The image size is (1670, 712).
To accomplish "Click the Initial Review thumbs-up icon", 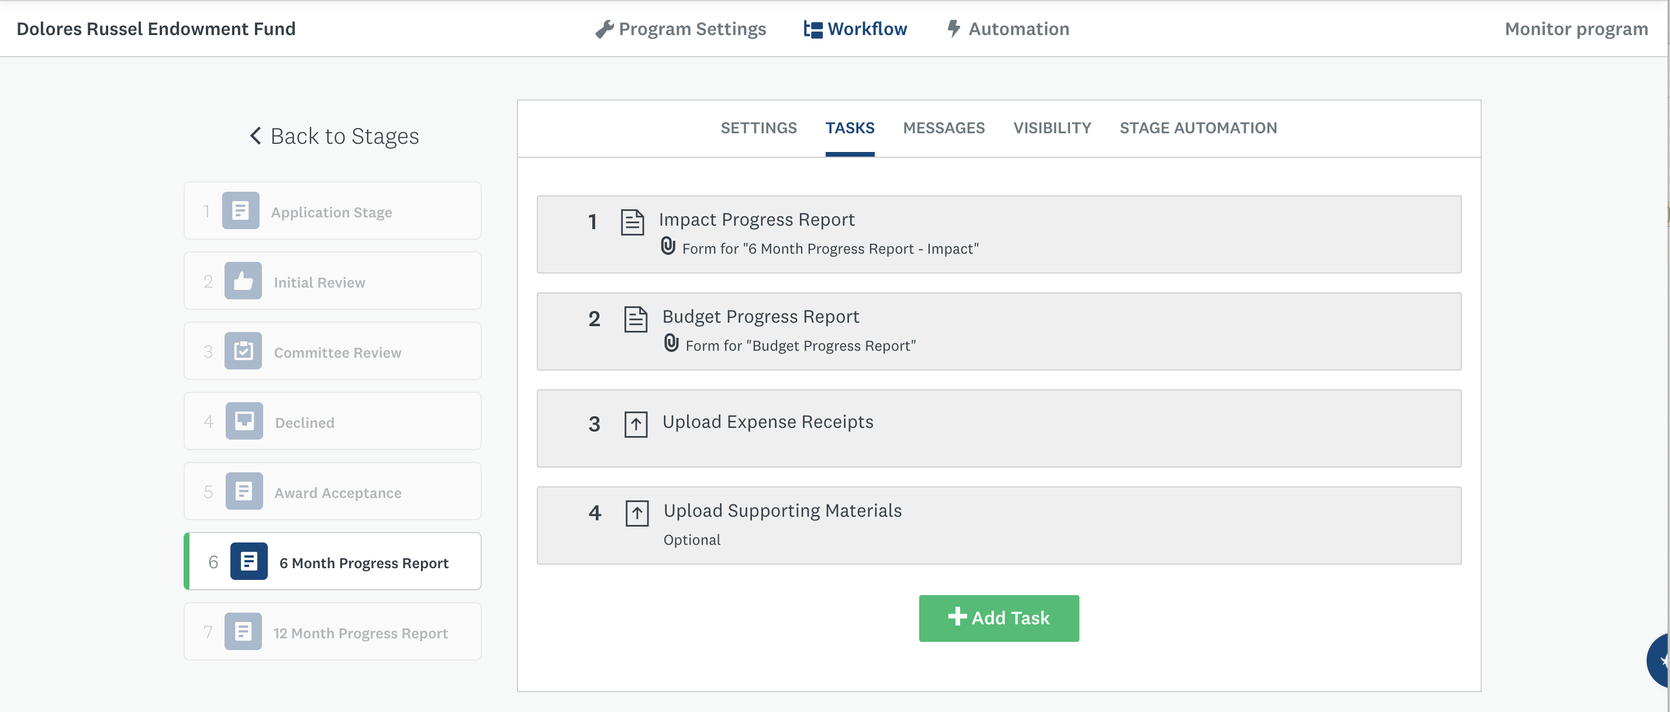I will [243, 281].
